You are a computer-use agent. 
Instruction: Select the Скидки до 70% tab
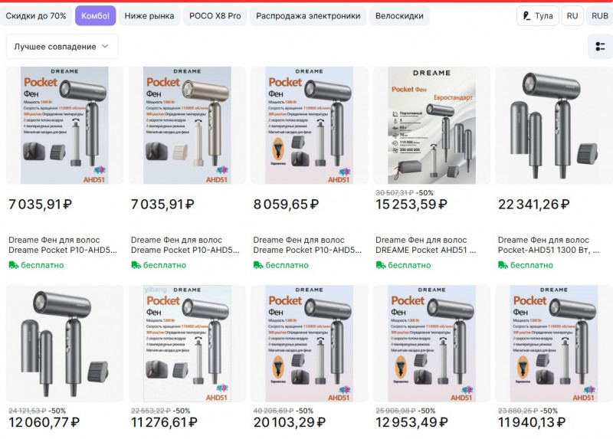pyautogui.click(x=36, y=16)
